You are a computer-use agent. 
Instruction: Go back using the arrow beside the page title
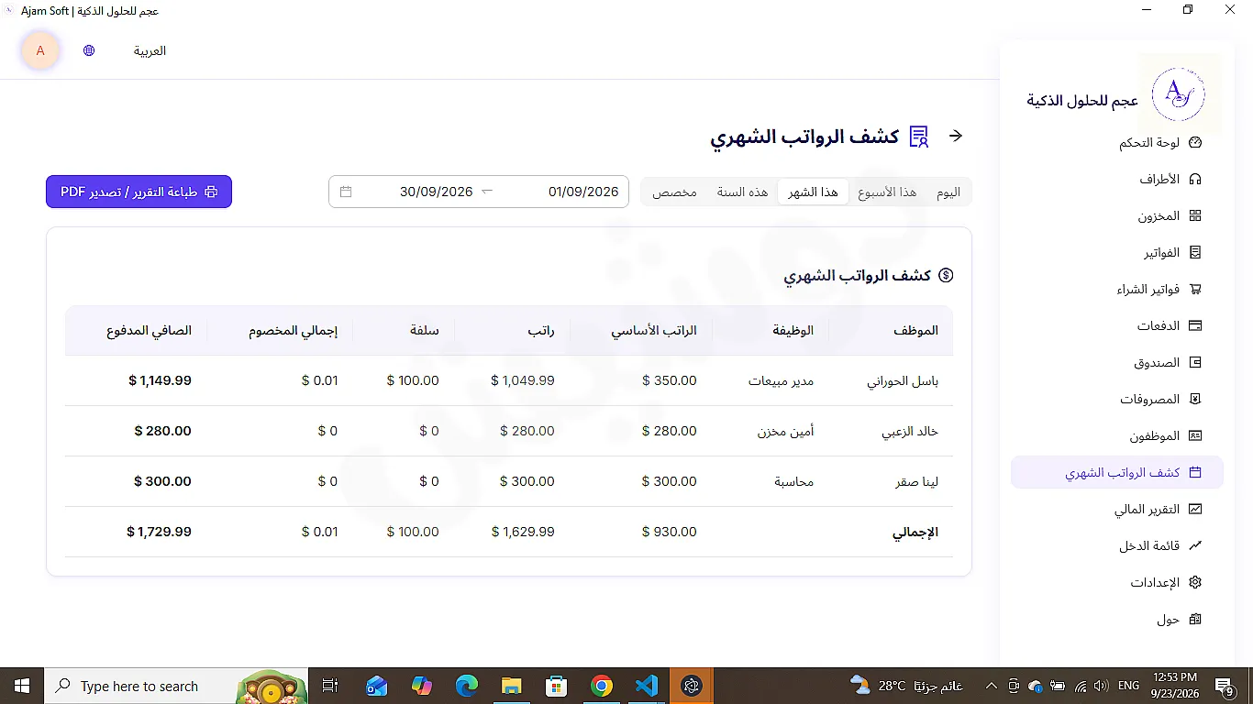point(956,136)
